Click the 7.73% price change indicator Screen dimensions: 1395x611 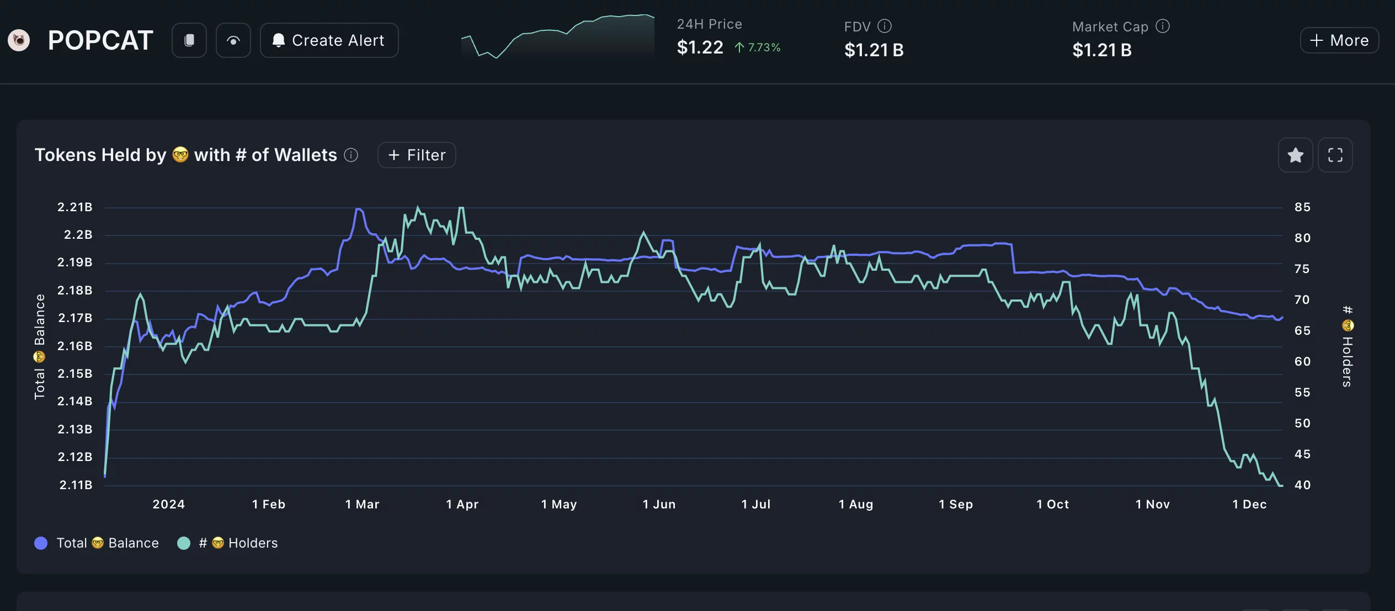[x=758, y=47]
